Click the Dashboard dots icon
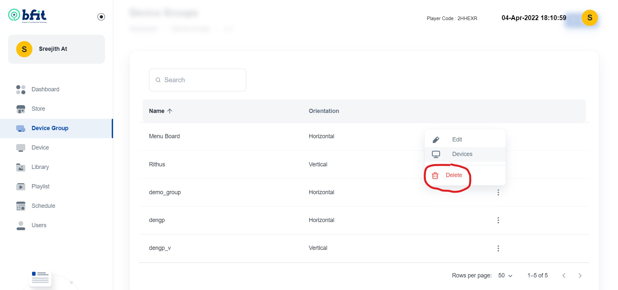 click(x=21, y=90)
